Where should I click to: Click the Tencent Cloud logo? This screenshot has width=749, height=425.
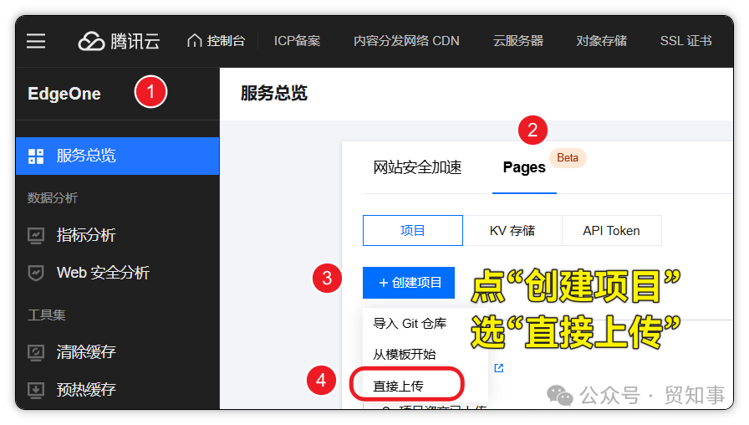[119, 41]
